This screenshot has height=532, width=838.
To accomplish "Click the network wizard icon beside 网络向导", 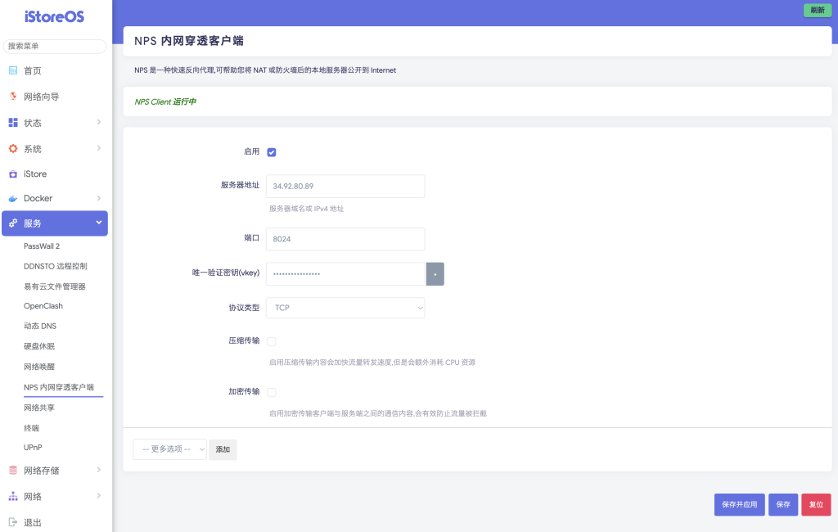I will tap(13, 97).
